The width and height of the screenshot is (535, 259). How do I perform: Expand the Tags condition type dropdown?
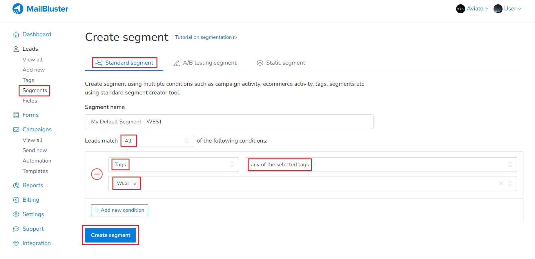pos(173,165)
